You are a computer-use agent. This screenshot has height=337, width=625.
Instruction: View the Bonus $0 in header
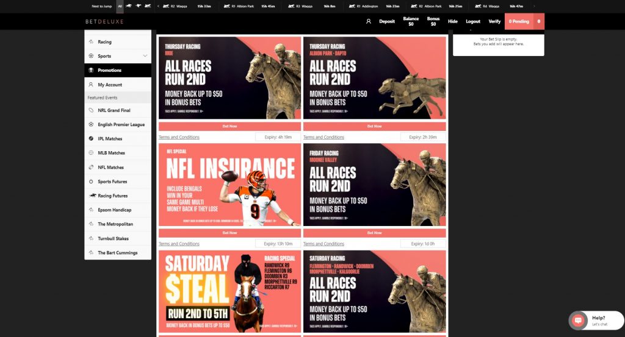(x=433, y=21)
